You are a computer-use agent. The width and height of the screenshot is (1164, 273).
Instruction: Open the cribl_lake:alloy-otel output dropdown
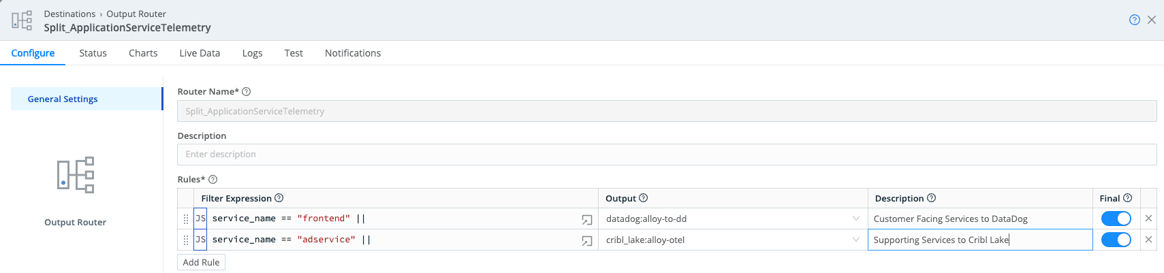[x=732, y=240]
